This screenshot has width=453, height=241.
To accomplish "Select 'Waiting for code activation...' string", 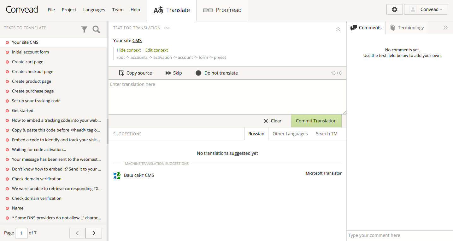I will pyautogui.click(x=53, y=149).
